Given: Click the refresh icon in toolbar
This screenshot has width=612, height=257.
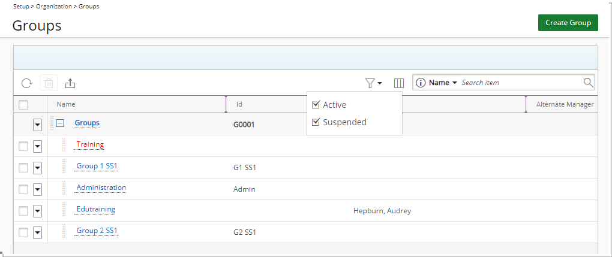Looking at the screenshot, I should (26, 83).
